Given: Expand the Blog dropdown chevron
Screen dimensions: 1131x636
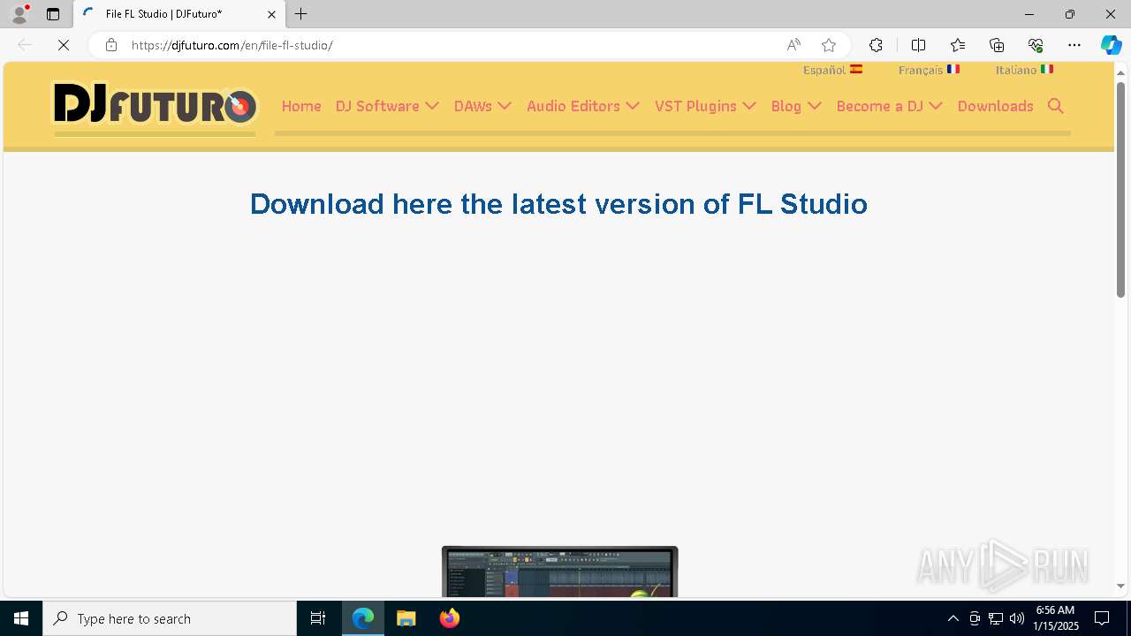Looking at the screenshot, I should 815,106.
